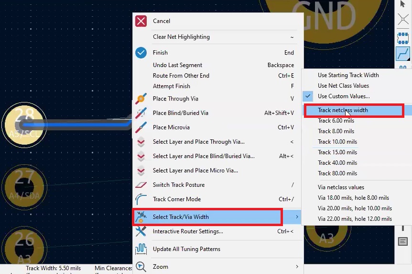This screenshot has height=274, width=412.
Task: Enable Use Starting Track Width option
Action: coord(348,75)
